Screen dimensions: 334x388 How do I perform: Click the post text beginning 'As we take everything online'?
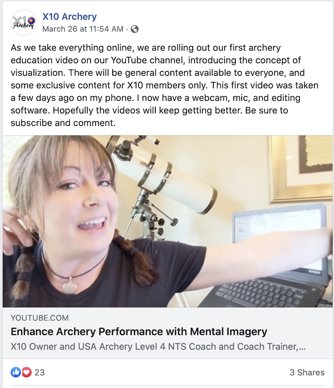tap(164, 85)
